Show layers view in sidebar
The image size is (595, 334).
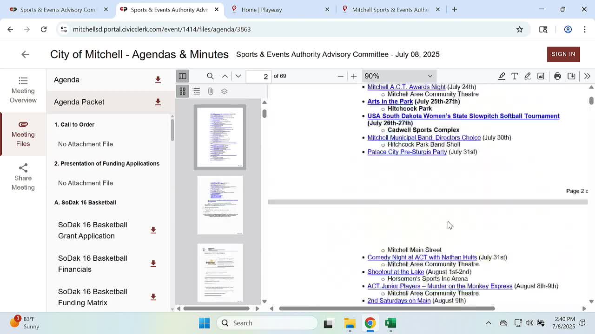(x=225, y=91)
